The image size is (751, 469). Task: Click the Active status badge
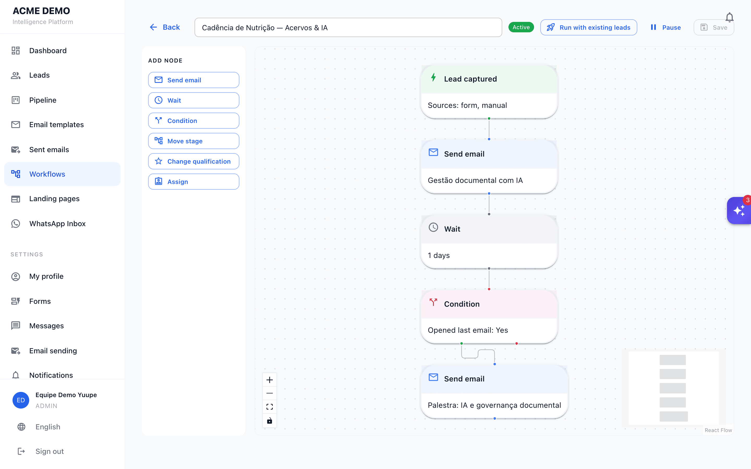click(521, 27)
